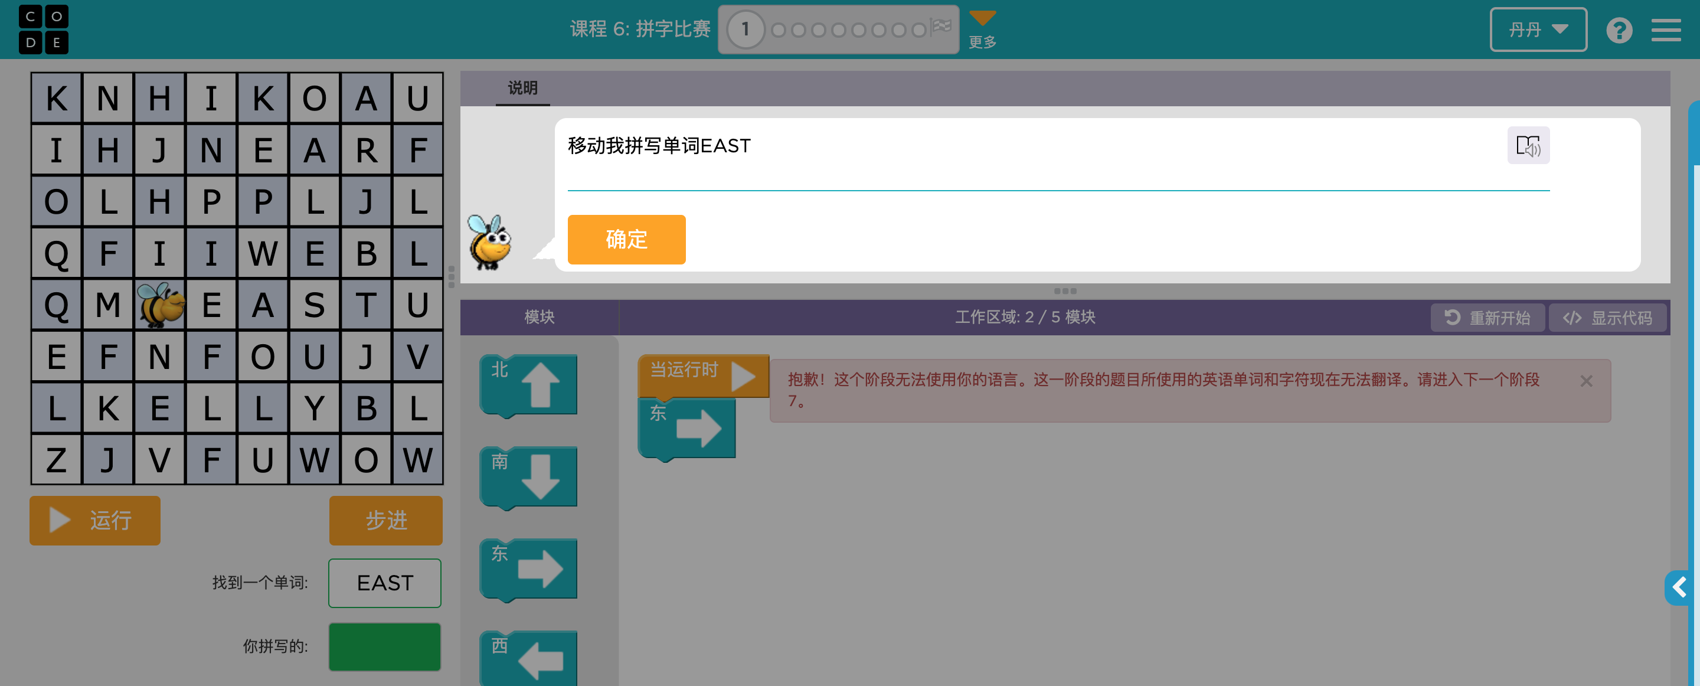Screen dimensions: 1700x686
Task: Click the instruction text 移动我拼写单词EAST
Action: point(659,145)
